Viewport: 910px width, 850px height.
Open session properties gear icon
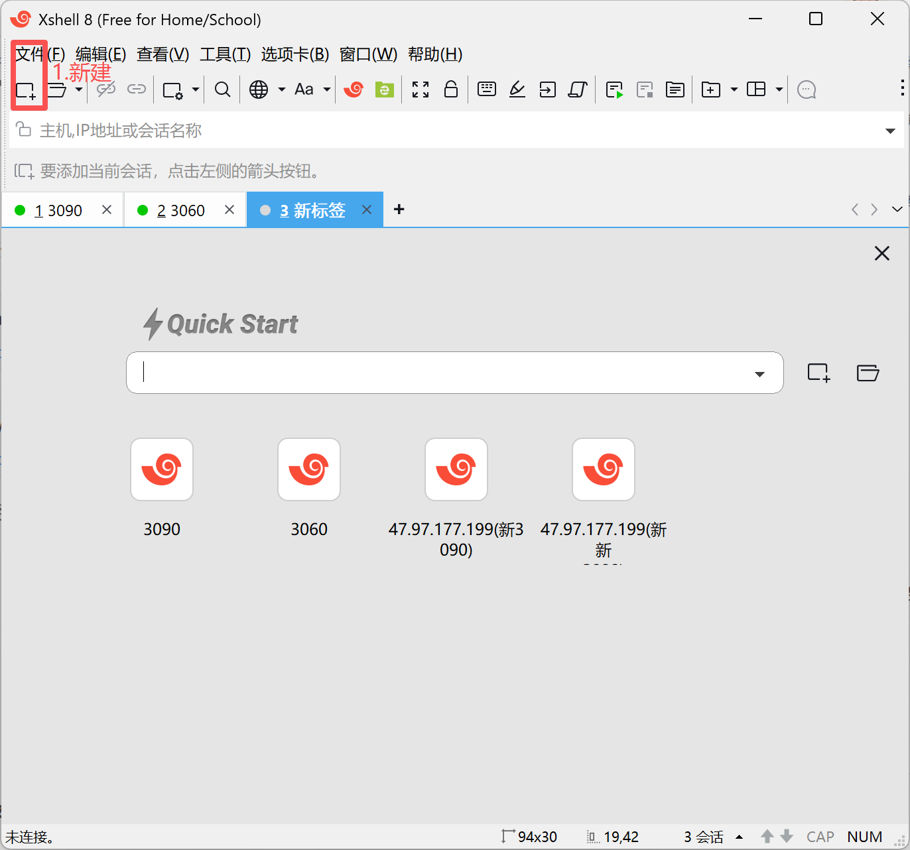pyautogui.click(x=173, y=90)
